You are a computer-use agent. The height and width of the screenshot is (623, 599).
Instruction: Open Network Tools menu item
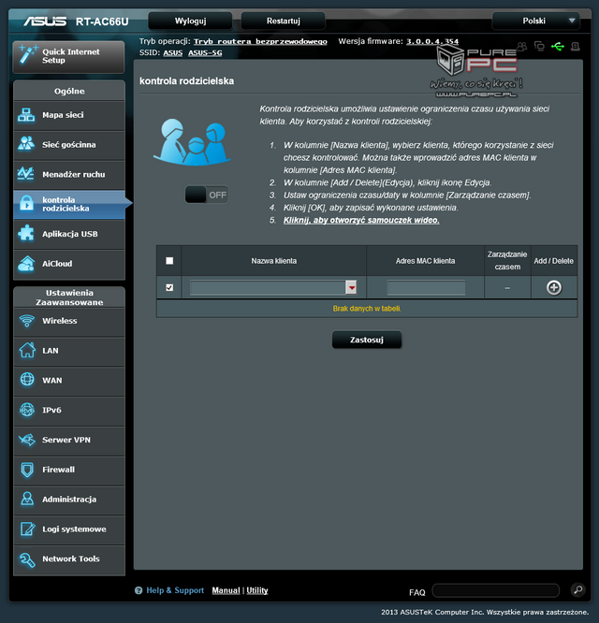[x=69, y=559]
